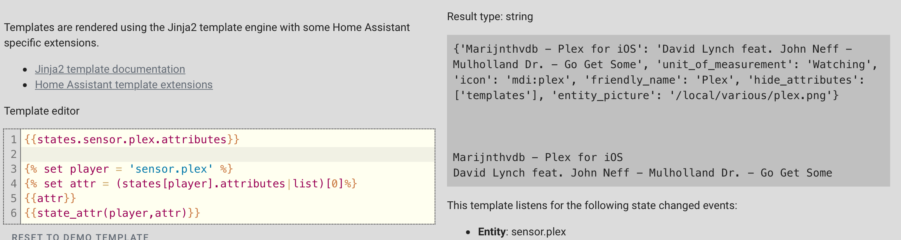Click line number 3 in the gutter

click(14, 169)
